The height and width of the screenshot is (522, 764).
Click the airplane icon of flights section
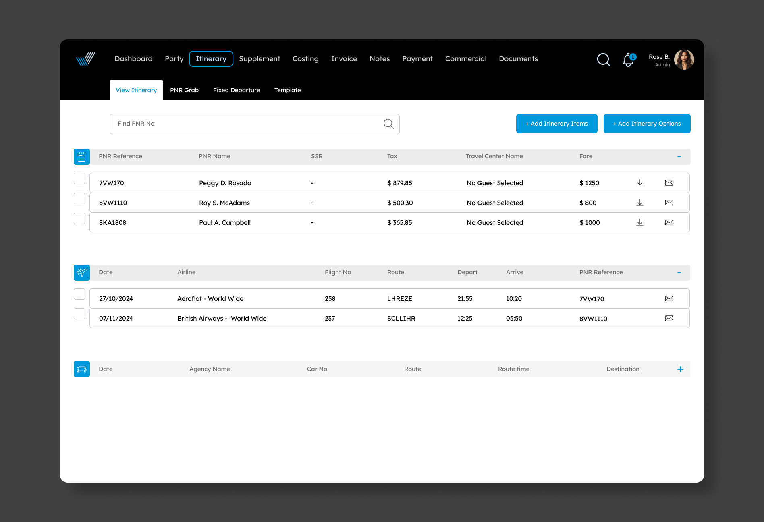(x=82, y=273)
